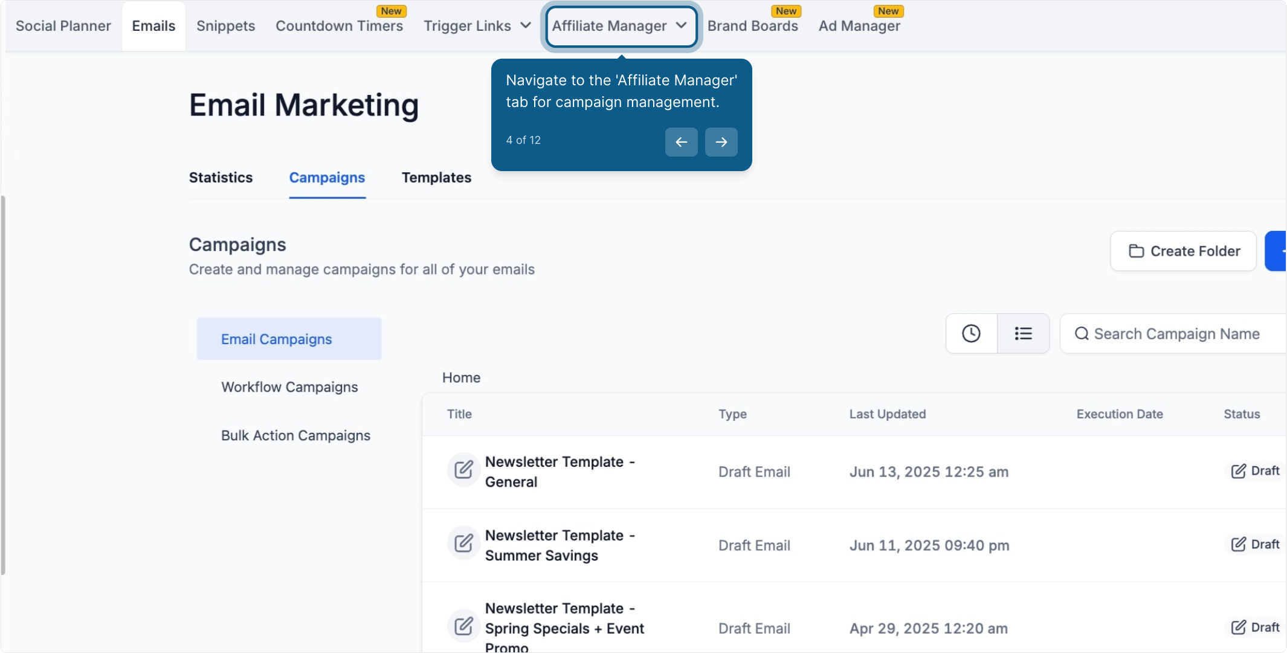Screen dimensions: 1287x653
Task: Click the Last Updated column header
Action: [888, 414]
